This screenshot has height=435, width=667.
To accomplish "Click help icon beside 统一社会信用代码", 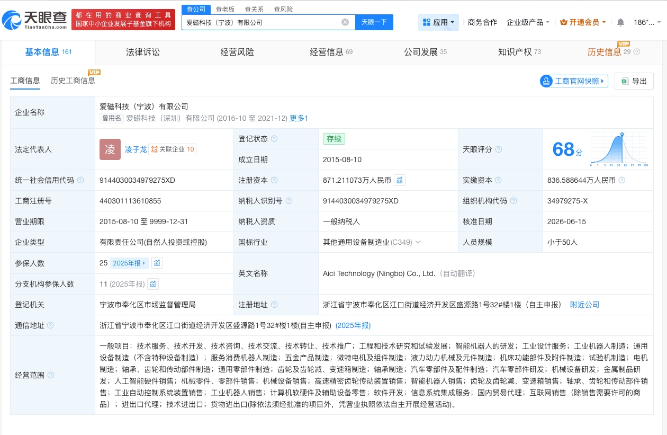I will [80, 180].
